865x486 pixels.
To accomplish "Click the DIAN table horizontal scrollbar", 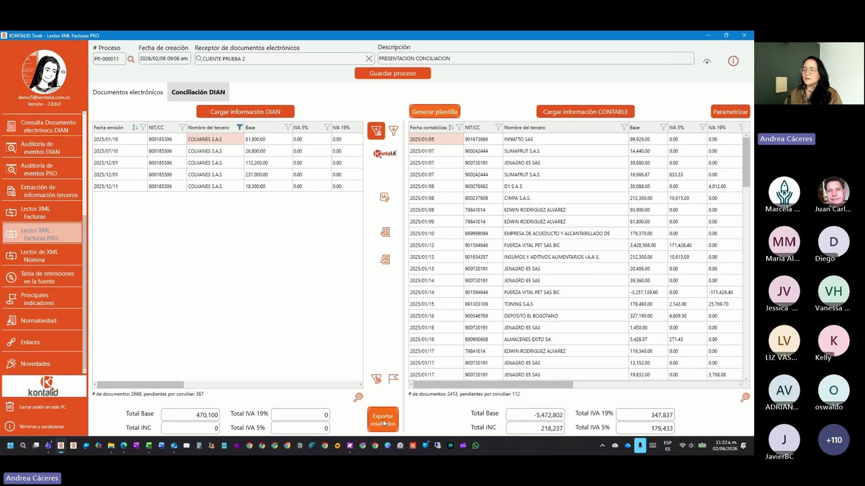I will pyautogui.click(x=227, y=385).
